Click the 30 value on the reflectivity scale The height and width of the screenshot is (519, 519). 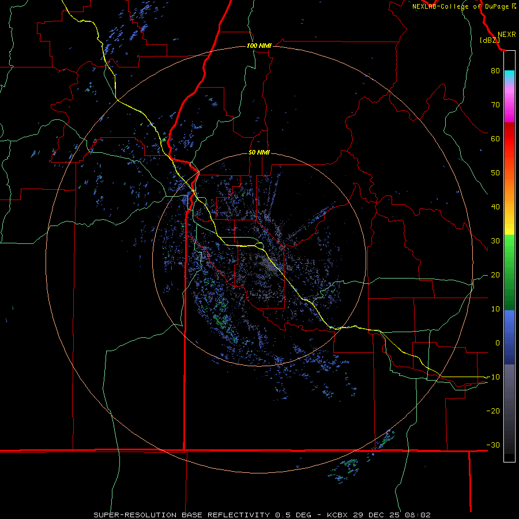495,240
